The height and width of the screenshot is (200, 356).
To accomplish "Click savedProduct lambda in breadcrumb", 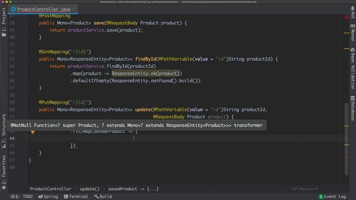I will (133, 189).
